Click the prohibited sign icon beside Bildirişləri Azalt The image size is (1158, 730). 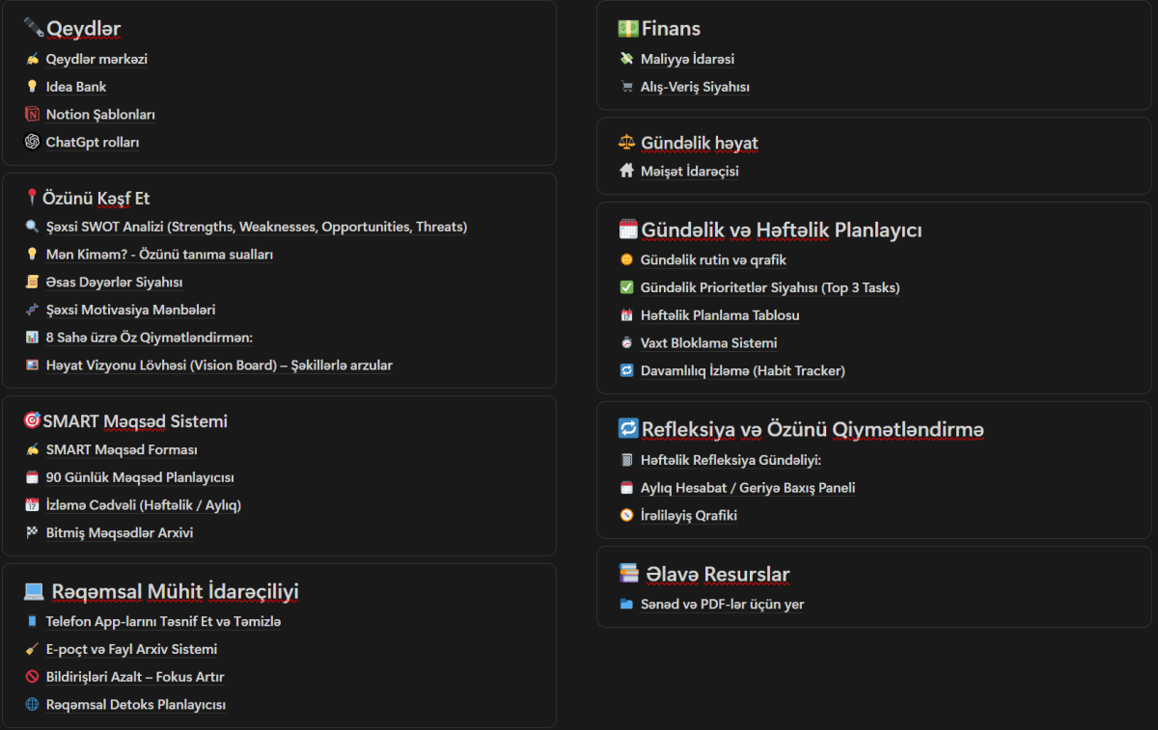click(32, 677)
